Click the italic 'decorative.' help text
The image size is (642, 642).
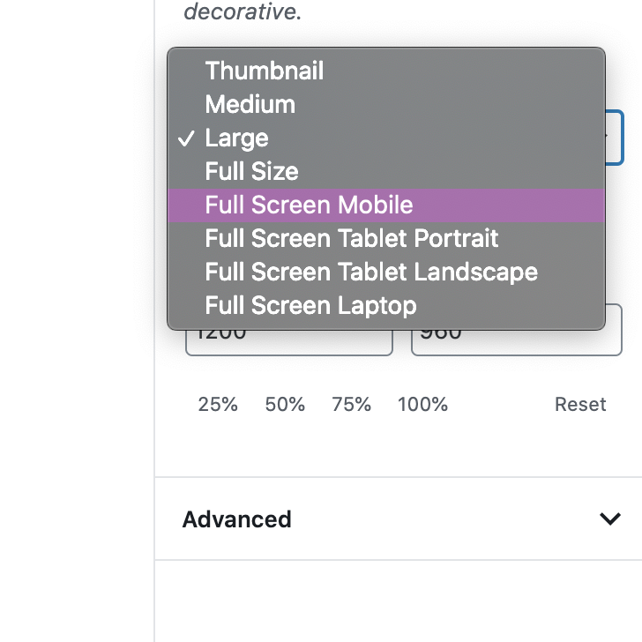point(243,11)
